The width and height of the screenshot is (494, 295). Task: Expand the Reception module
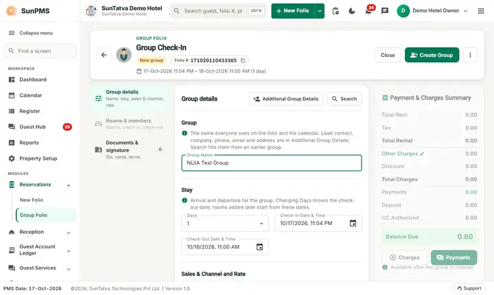69,233
